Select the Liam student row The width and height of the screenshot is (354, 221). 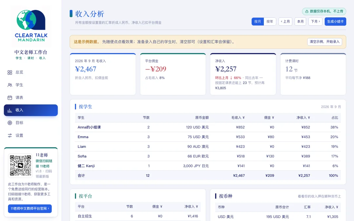click(208, 147)
